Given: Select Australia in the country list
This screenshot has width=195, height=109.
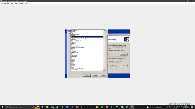Looking at the screenshot, I should [87, 49].
